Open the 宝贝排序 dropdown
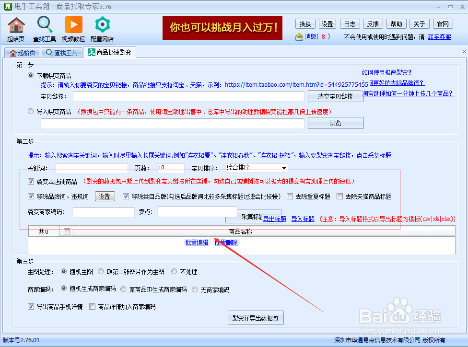Image resolution: width=468 pixels, height=347 pixels. (x=257, y=168)
